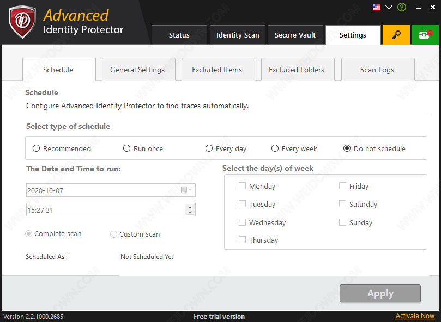Open the calendar picker in the date field
Viewport: 441px width, 322px height.
pyautogui.click(x=186, y=190)
